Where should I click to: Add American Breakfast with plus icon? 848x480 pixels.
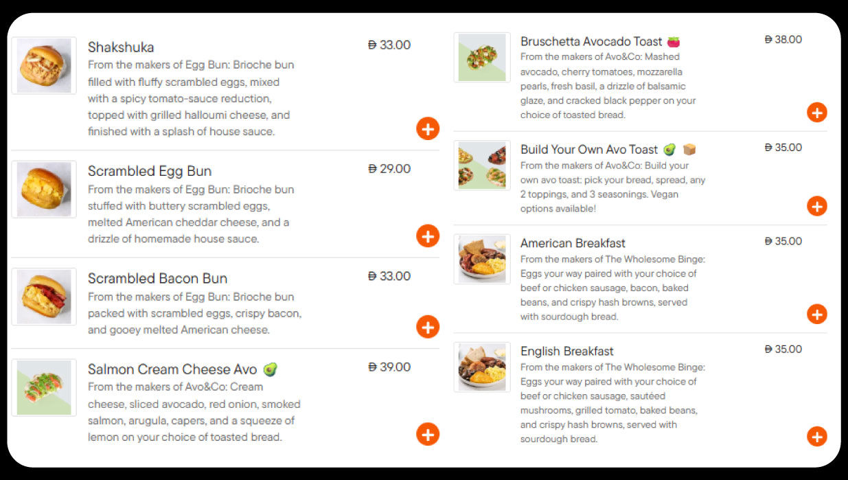(816, 314)
